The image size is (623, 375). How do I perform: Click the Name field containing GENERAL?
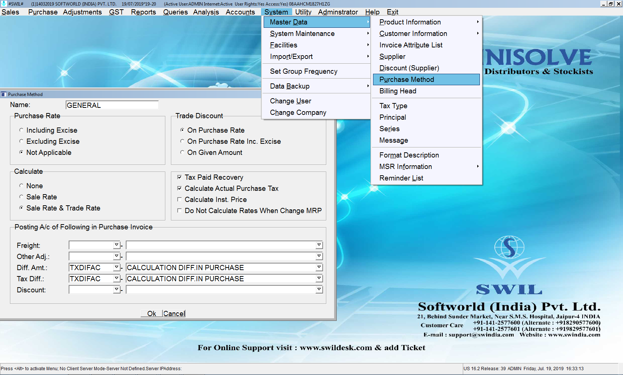[112, 105]
